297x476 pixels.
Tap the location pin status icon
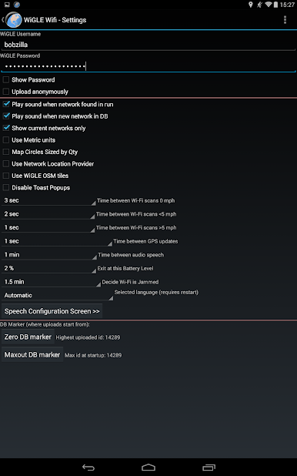[251, 5]
